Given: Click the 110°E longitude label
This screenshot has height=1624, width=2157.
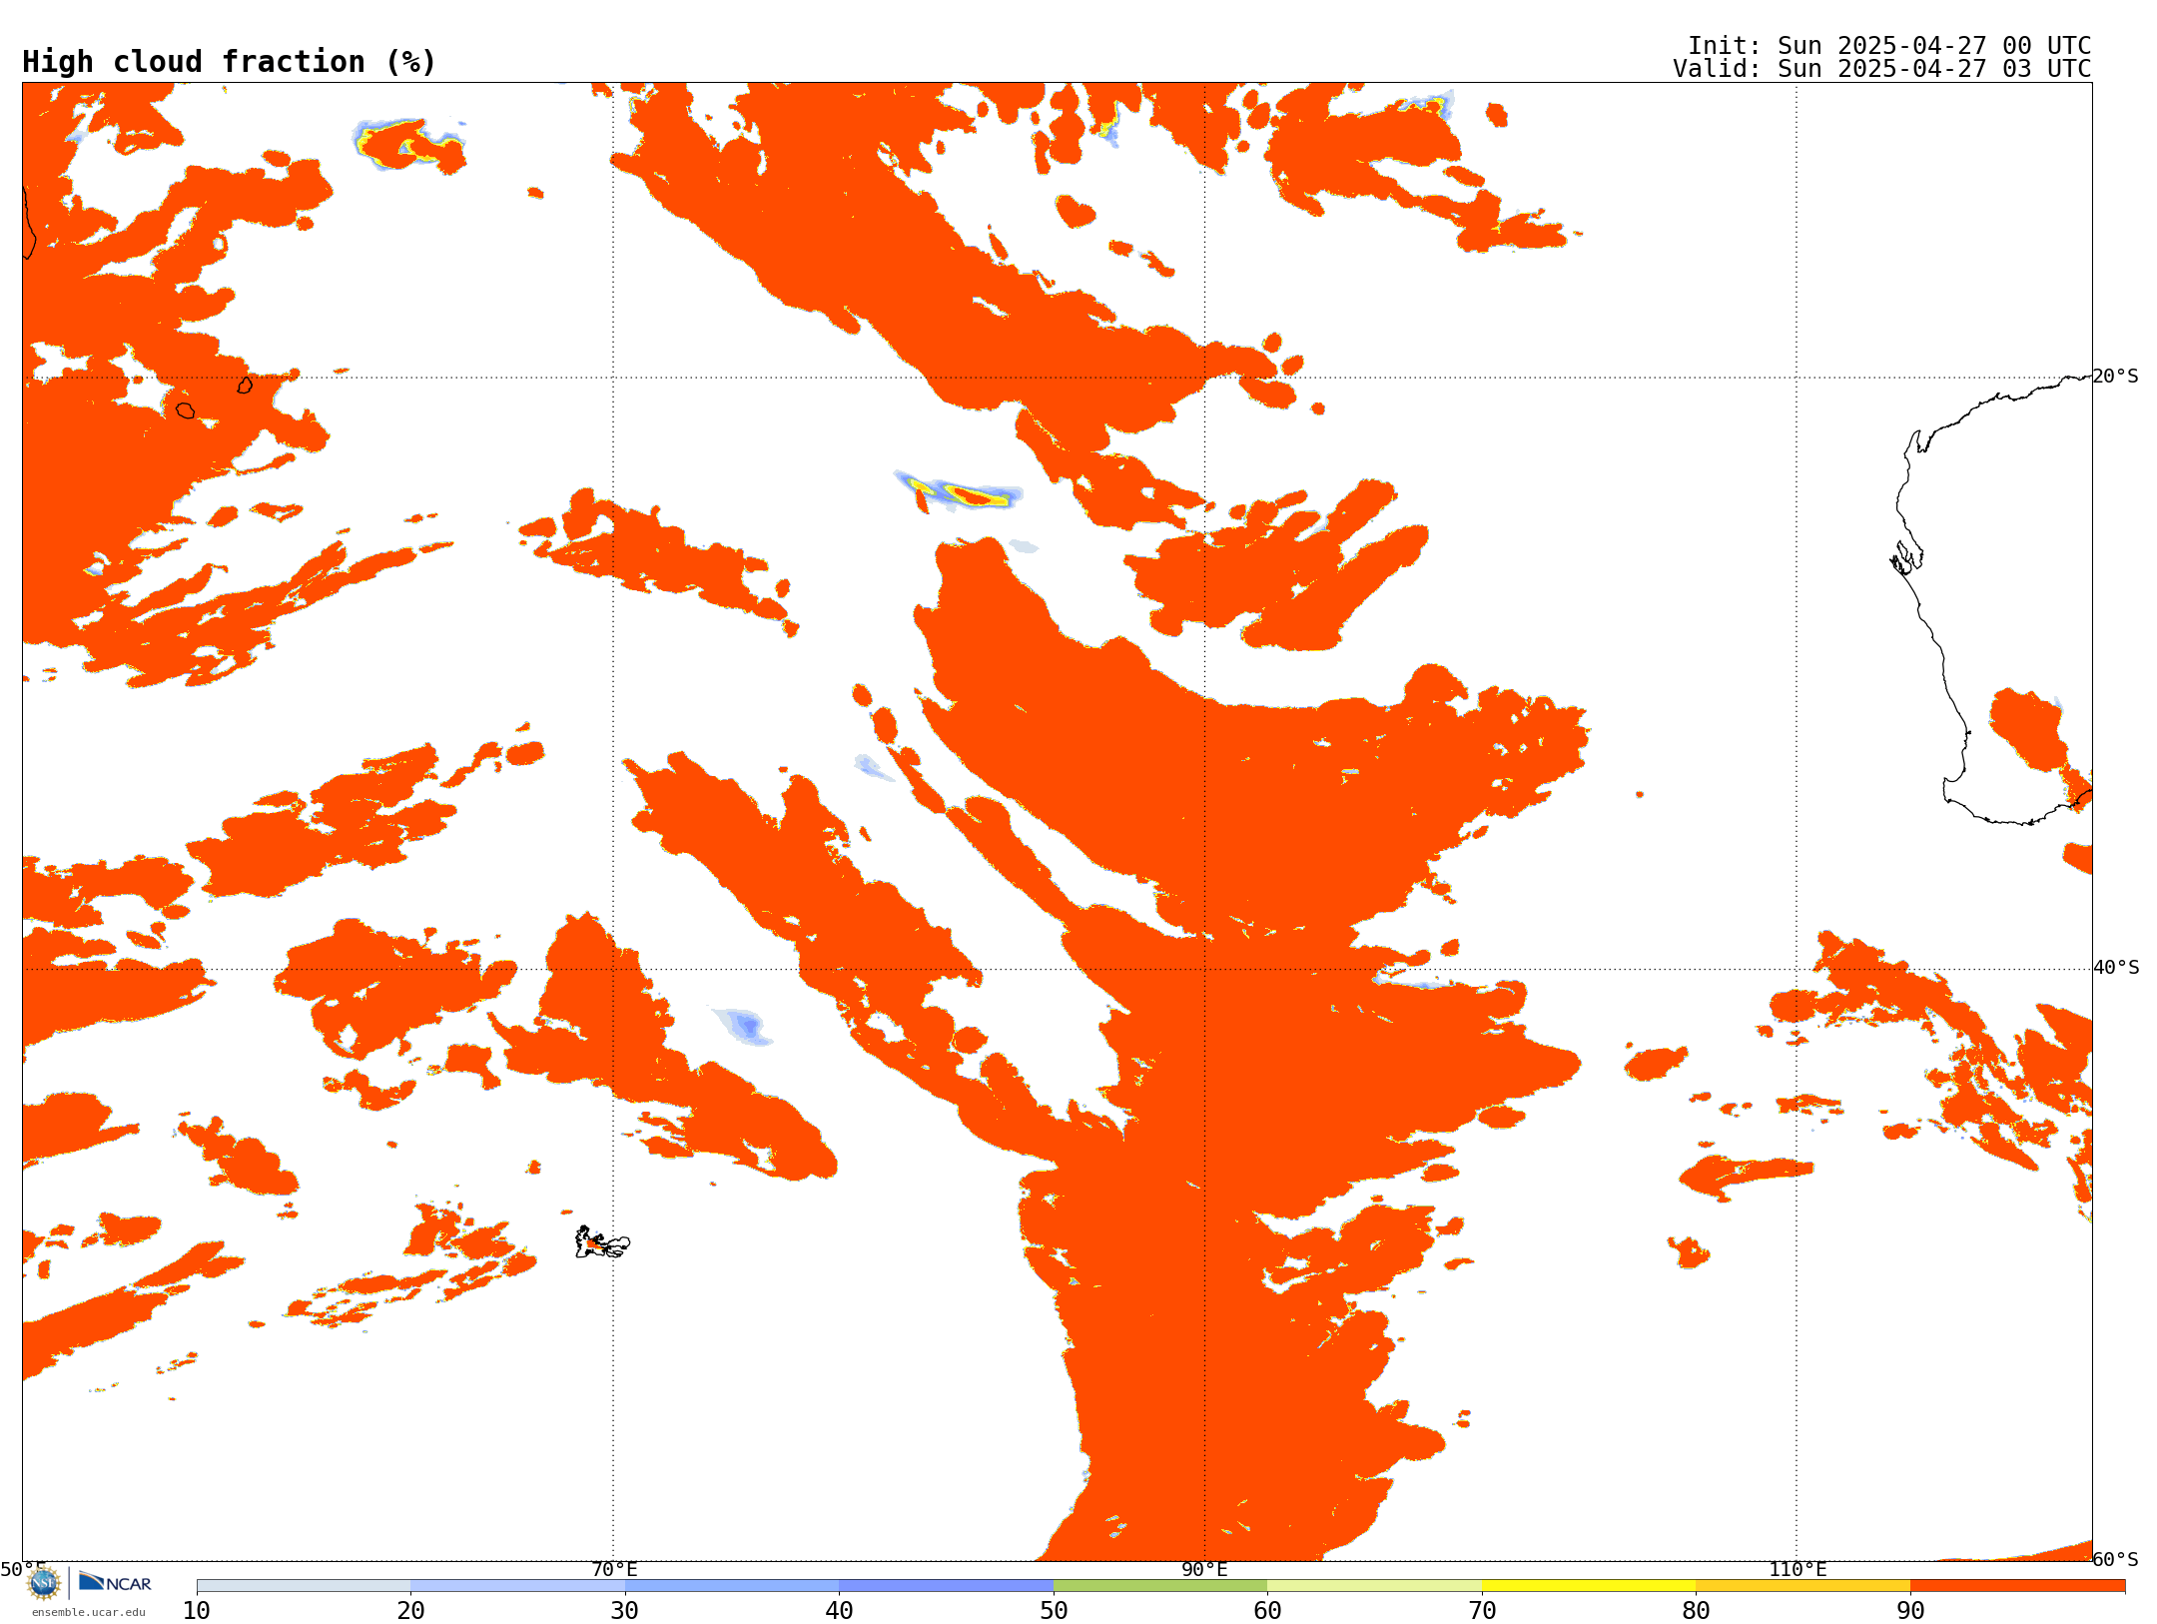Looking at the screenshot, I should click(x=1797, y=1569).
